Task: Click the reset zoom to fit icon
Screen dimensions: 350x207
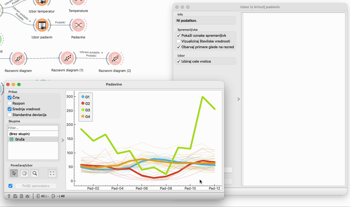Action: tap(52, 173)
